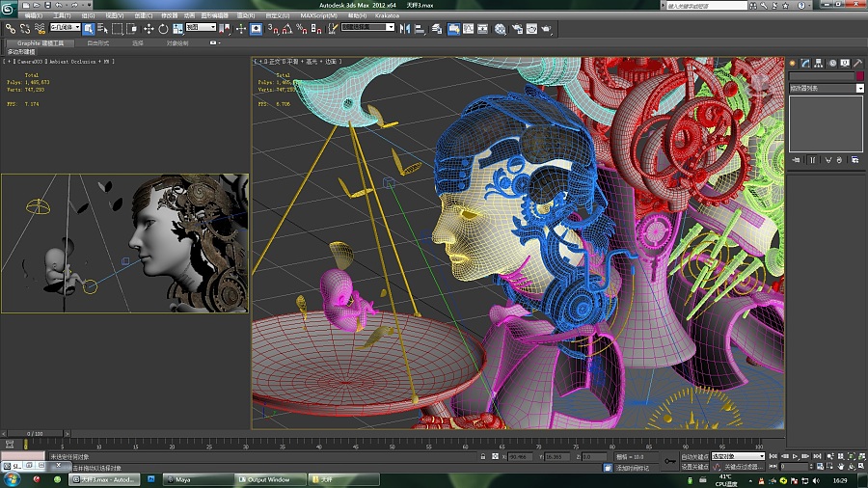The image size is (868, 488).
Task: Click 设置关键点 set key button
Action: (x=694, y=467)
